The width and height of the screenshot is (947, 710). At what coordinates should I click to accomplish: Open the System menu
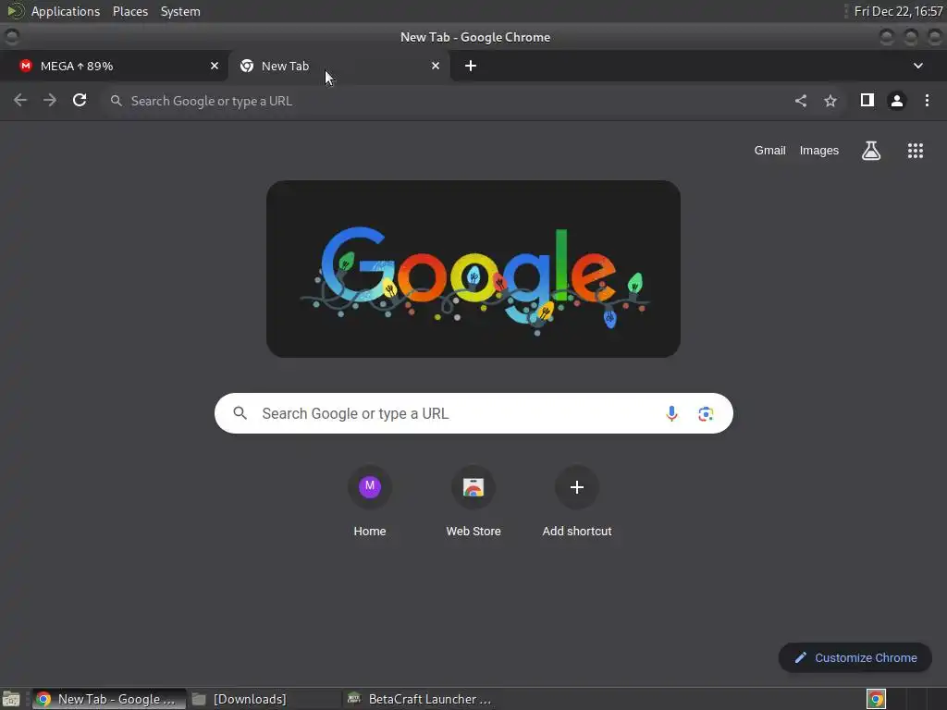click(x=180, y=11)
